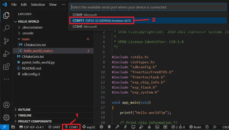Open the overflow menu ellipsis in menu bar

(x=64, y=4)
